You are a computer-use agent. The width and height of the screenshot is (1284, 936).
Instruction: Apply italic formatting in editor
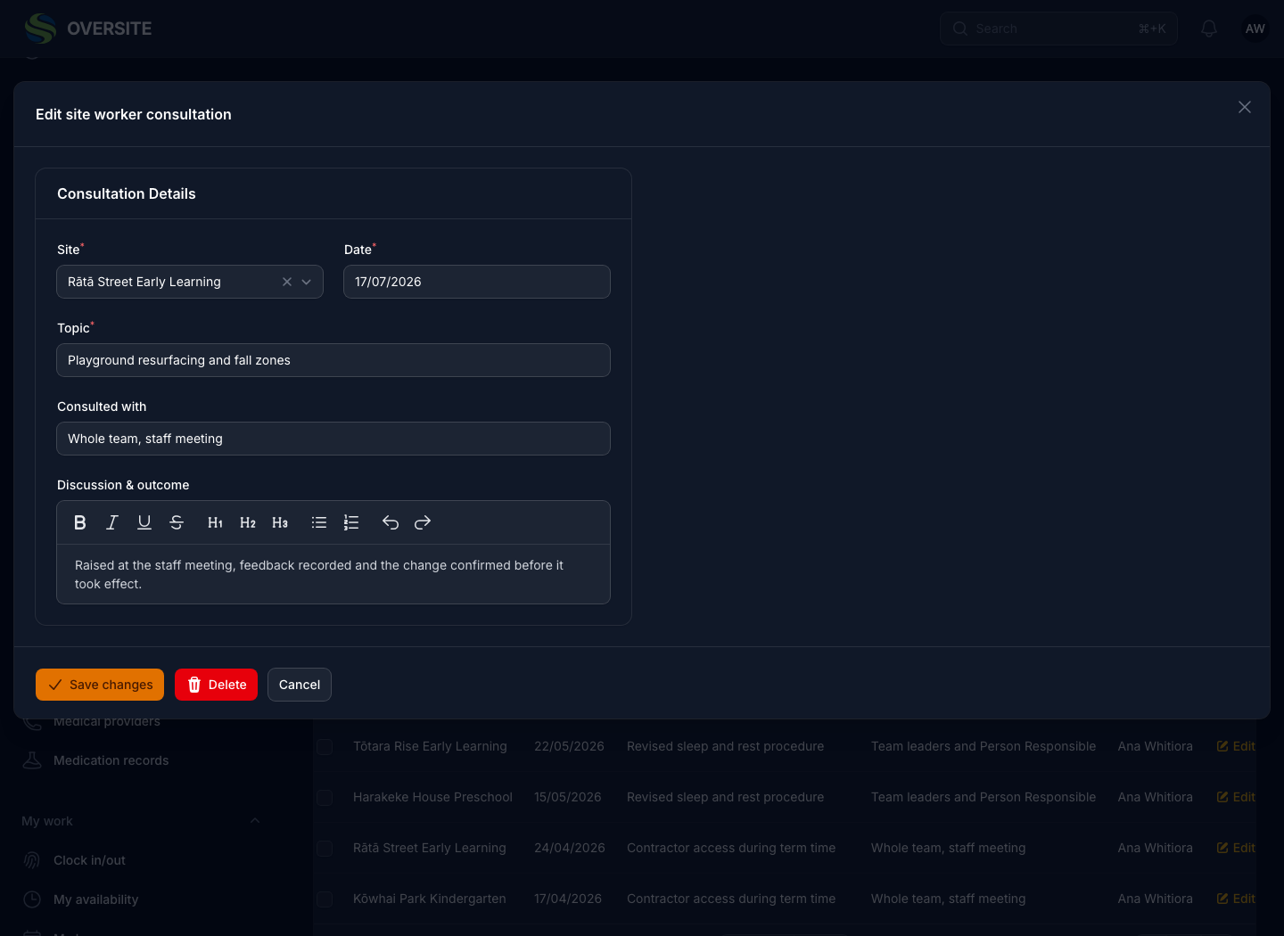coord(112,522)
